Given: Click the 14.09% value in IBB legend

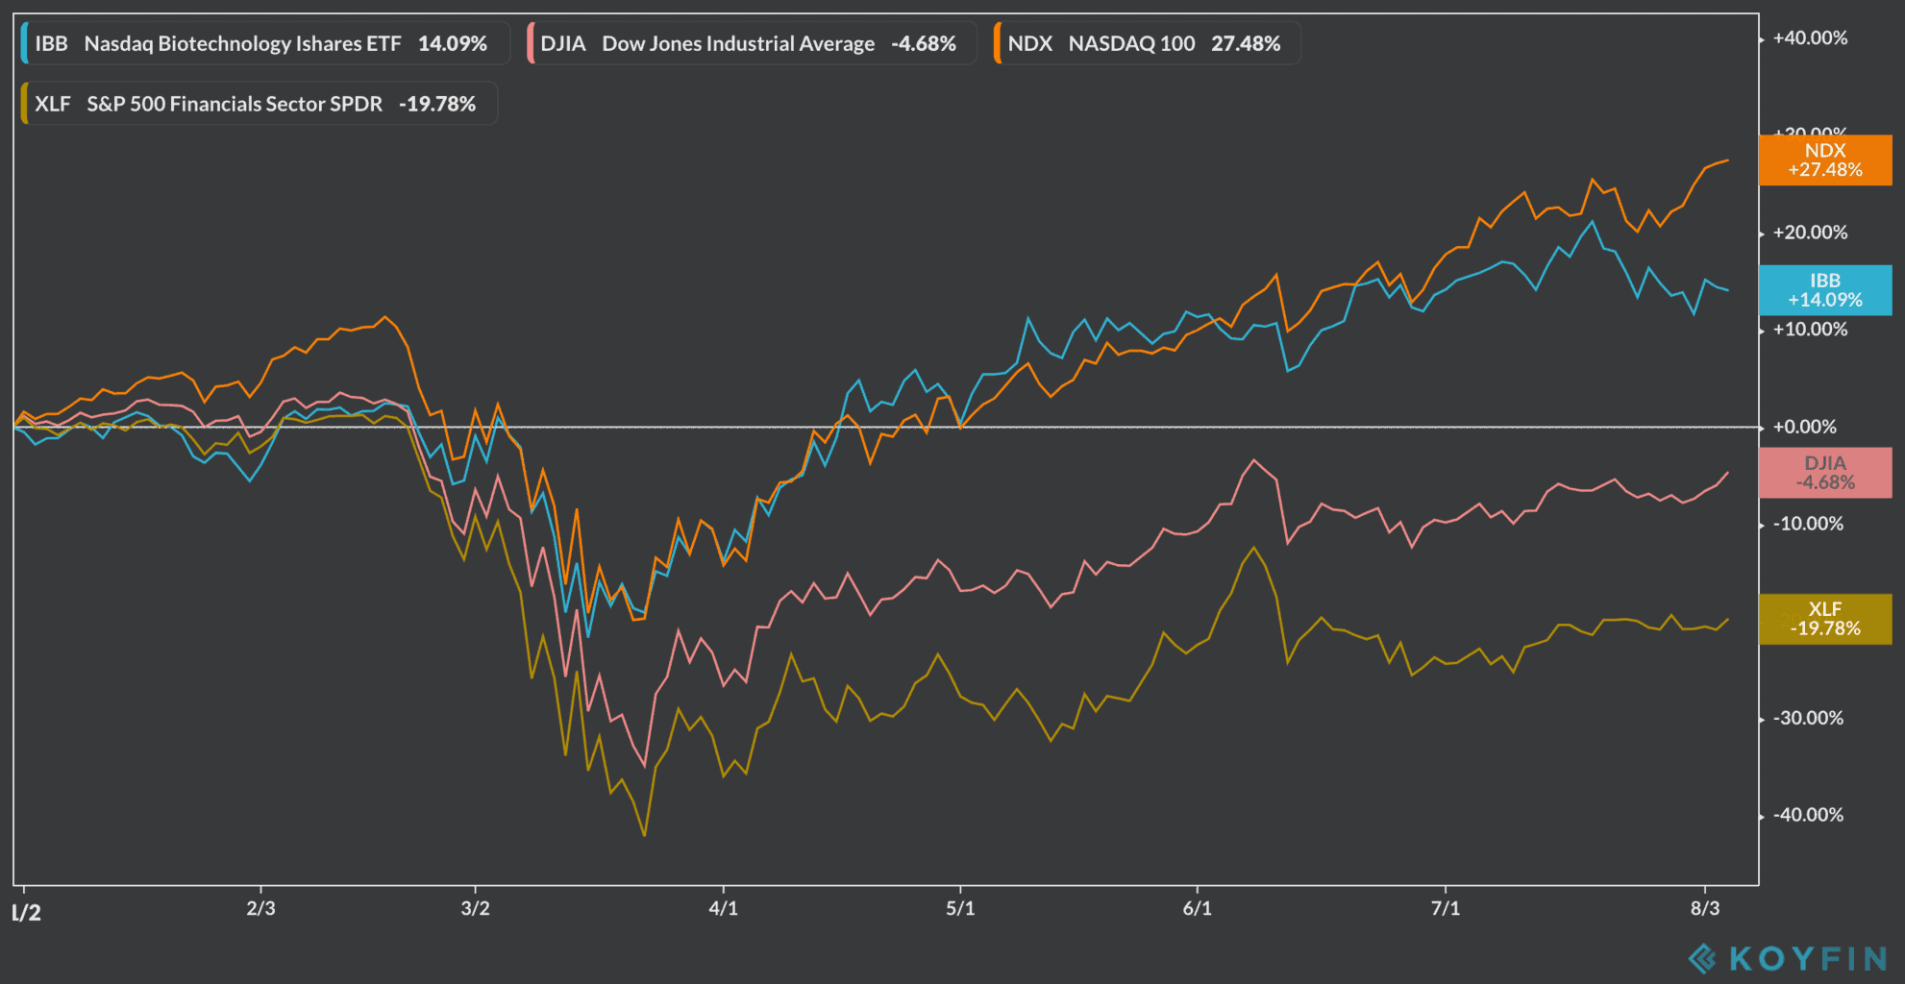Looking at the screenshot, I should click(453, 43).
